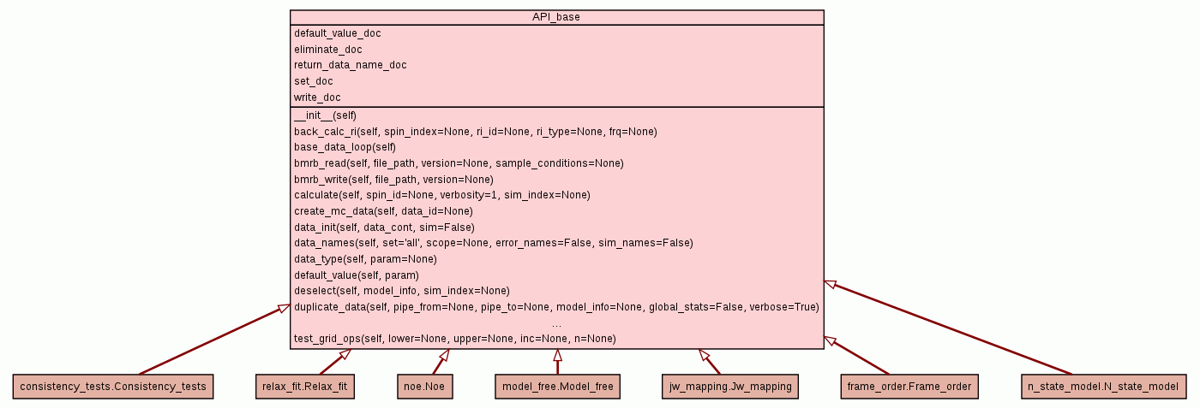
Task: Select the jw_mapping.Jw_mapping class box
Action: tap(730, 387)
